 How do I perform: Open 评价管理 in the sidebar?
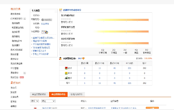(14, 68)
